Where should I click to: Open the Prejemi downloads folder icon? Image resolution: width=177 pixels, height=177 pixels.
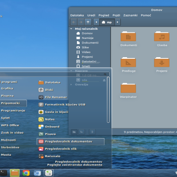pyautogui.click(x=162, y=62)
